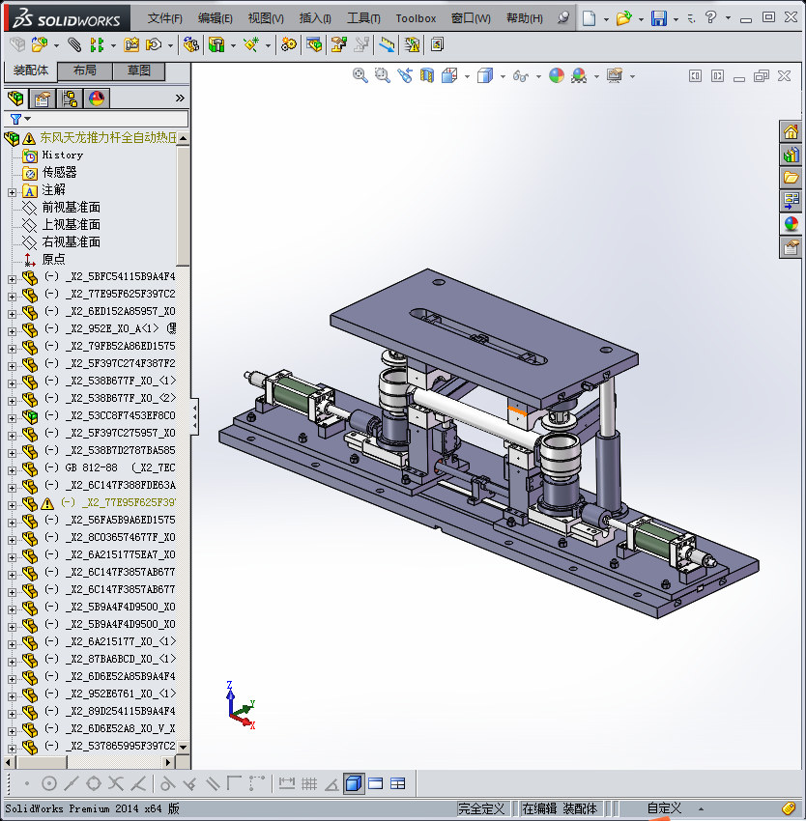Open the Display Style dropdown arrow
Image resolution: width=806 pixels, height=821 pixels.
(x=503, y=76)
